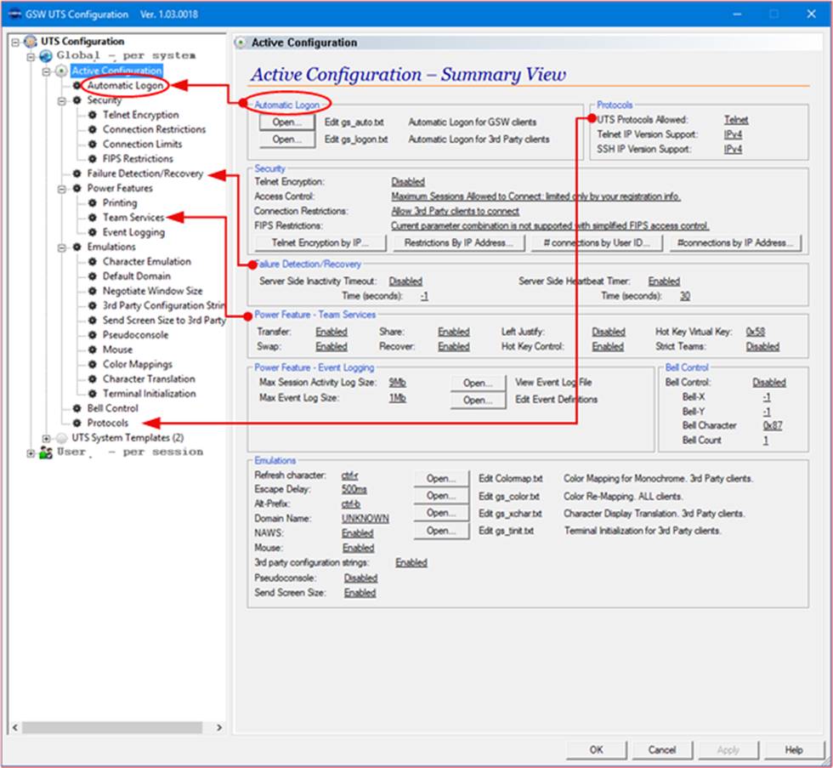Click the gear icon beside Character Translation
Screen dimensions: 833x768
[93, 379]
